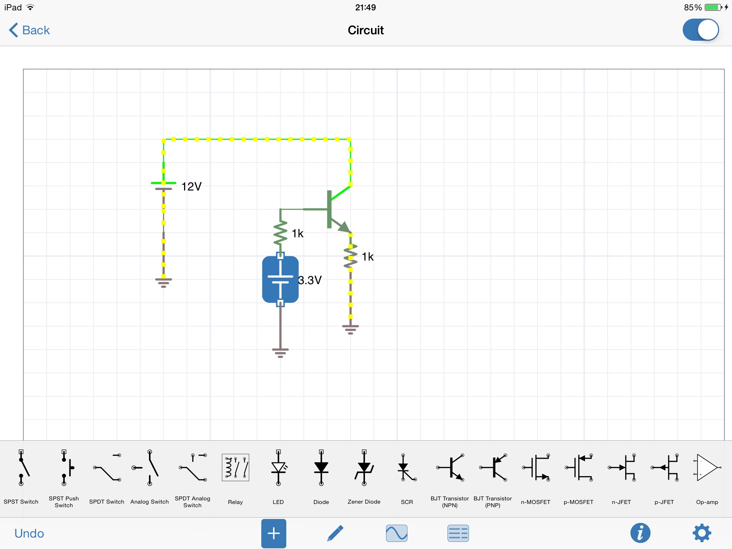Image resolution: width=732 pixels, height=549 pixels.
Task: Select the n-MOSFET component
Action: pyautogui.click(x=535, y=468)
